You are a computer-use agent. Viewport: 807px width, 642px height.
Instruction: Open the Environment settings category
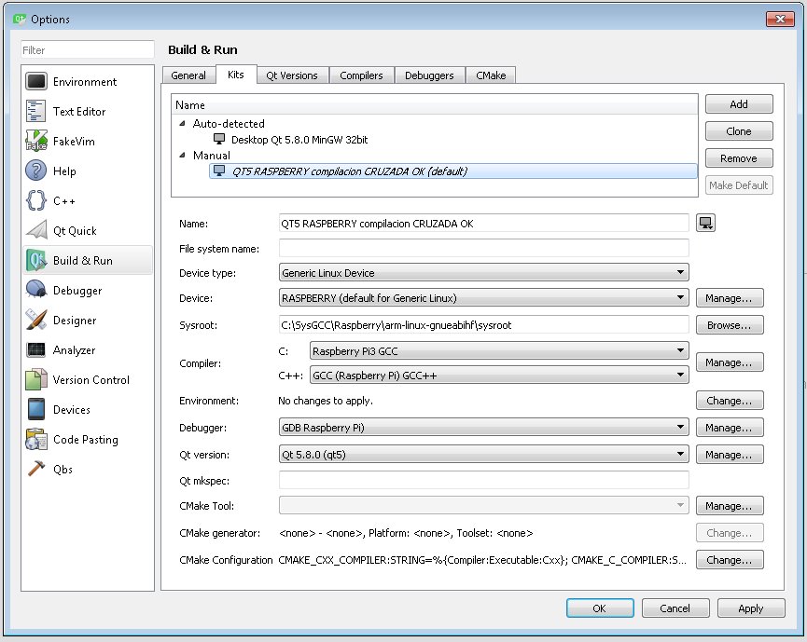[88, 82]
